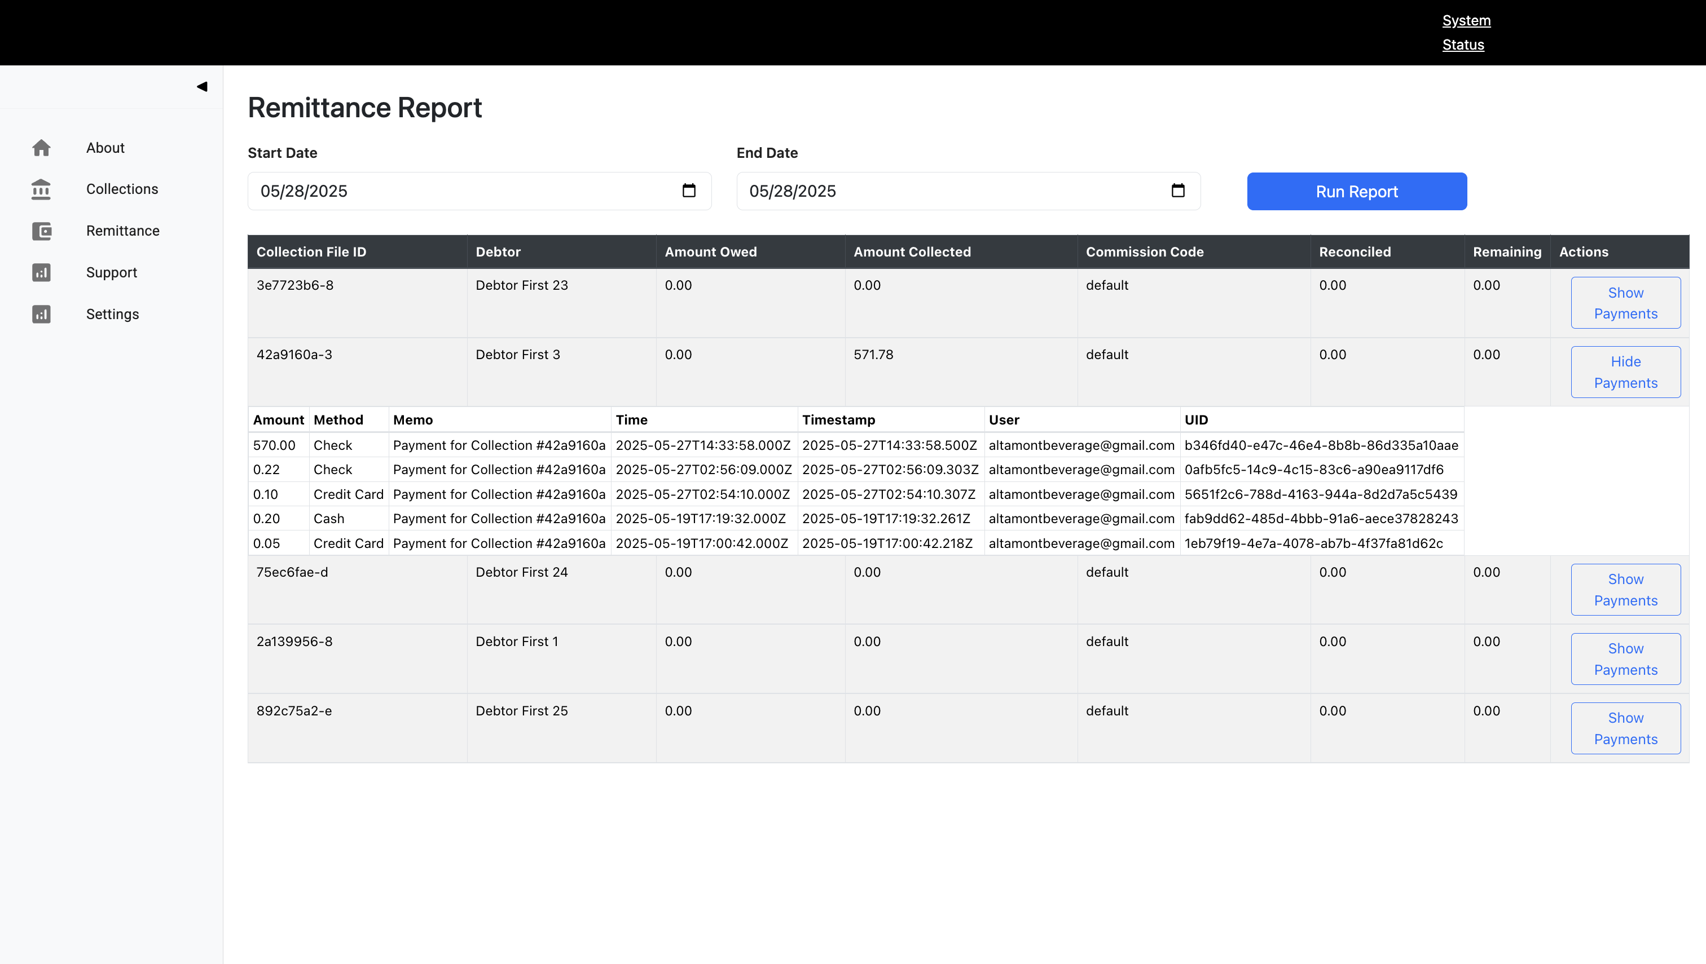Expand payments for Debtor First 1
The height and width of the screenshot is (964, 1706).
1625,660
